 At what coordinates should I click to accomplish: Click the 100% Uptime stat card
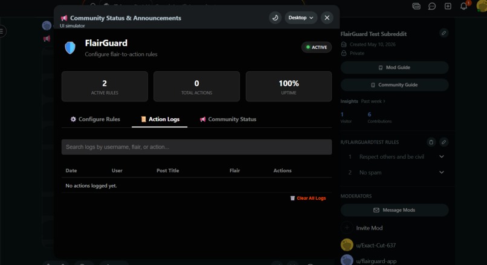pyautogui.click(x=289, y=86)
